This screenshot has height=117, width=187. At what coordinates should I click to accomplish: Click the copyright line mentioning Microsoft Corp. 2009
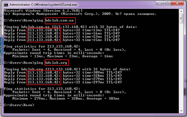coord(80,14)
